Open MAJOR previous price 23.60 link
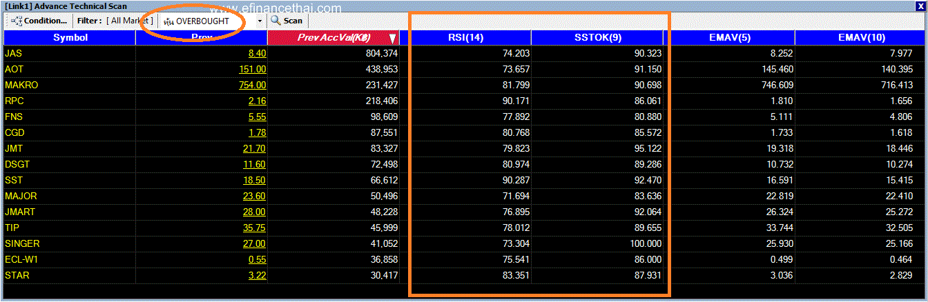 [x=254, y=196]
